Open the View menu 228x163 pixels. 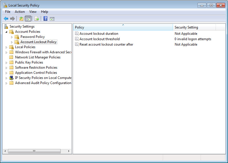click(33, 12)
